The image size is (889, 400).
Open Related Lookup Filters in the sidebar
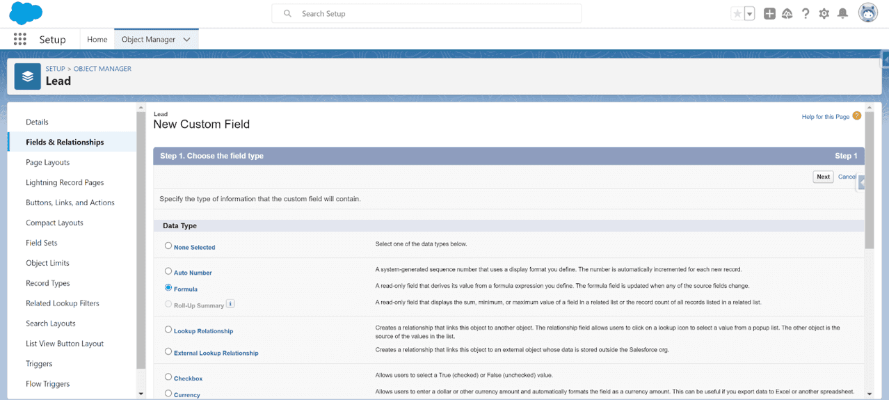[x=63, y=303]
